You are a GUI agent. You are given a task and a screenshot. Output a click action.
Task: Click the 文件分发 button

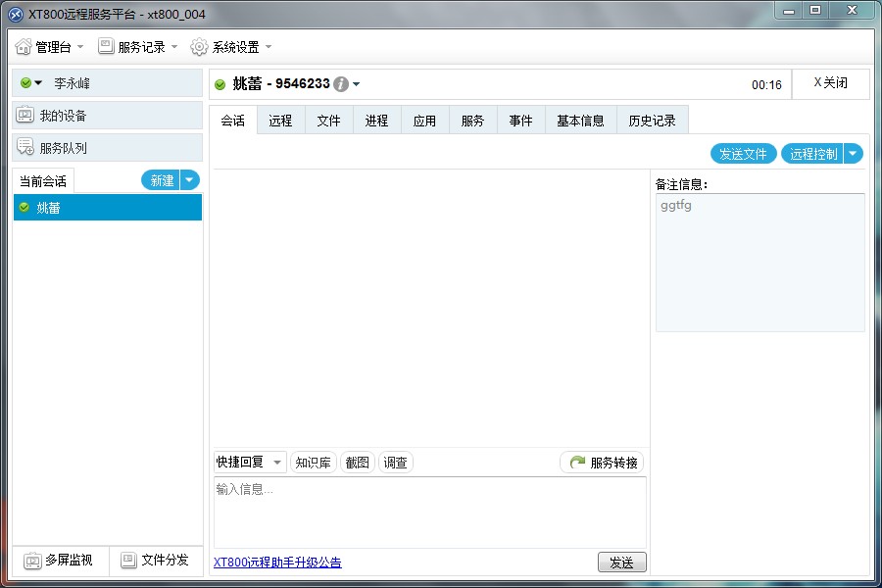[156, 561]
